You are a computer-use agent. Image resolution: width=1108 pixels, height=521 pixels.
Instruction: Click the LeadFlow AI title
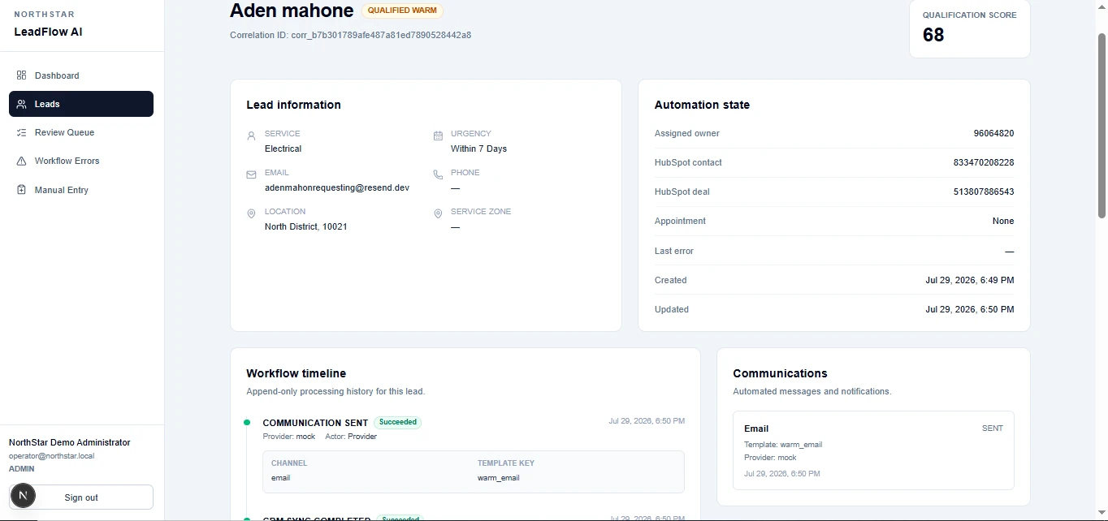48,32
